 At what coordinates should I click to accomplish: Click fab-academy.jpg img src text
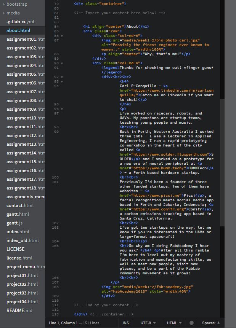point(157,287)
